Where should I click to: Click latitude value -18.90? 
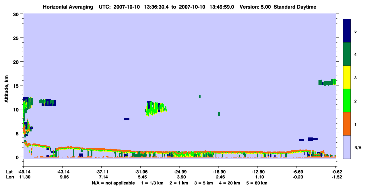pos(219,172)
